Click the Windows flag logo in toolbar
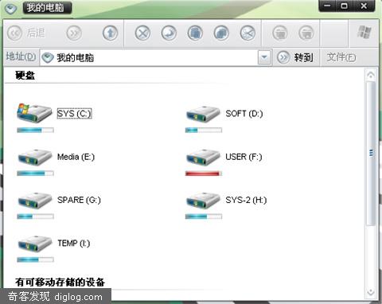The width and height of the screenshot is (382, 304). tap(364, 33)
